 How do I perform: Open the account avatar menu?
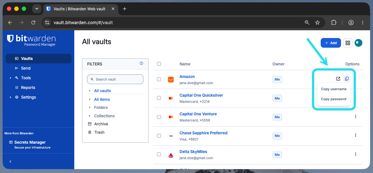(x=358, y=43)
